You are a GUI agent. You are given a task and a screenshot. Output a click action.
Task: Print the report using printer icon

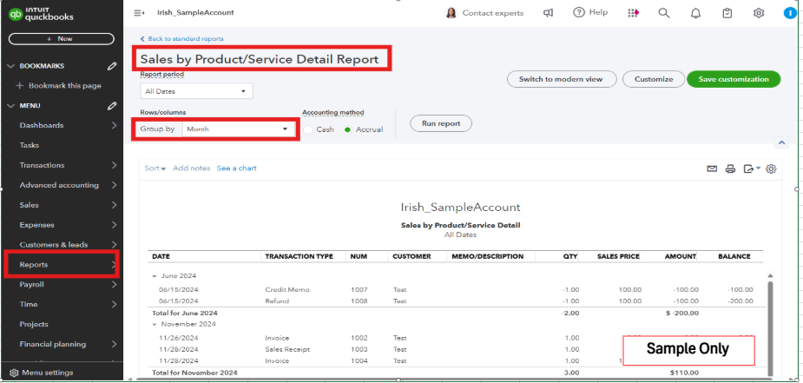click(x=731, y=168)
